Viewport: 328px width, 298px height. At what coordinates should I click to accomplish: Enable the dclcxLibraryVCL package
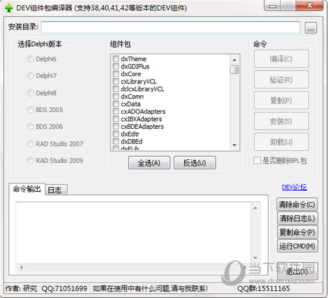[116, 89]
